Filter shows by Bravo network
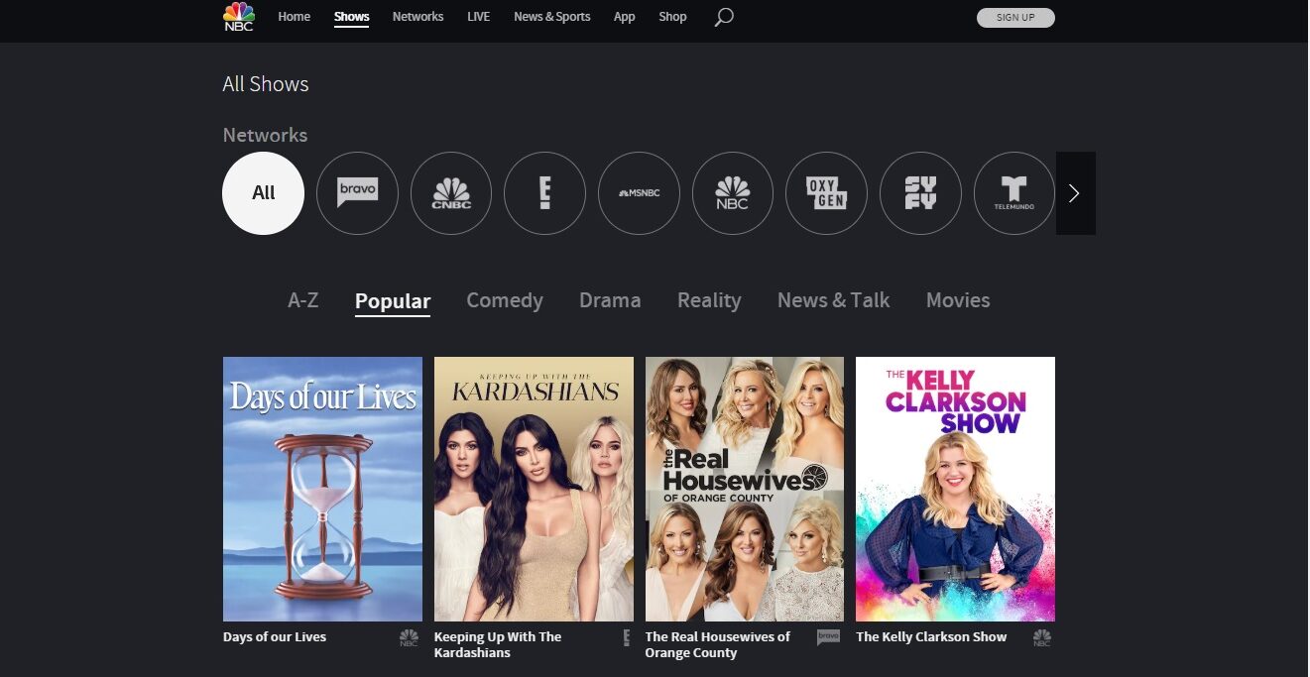The height and width of the screenshot is (677, 1310). point(357,193)
